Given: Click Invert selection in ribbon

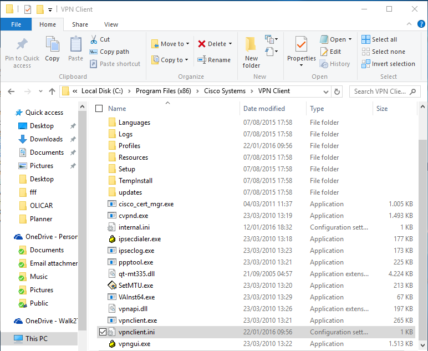Looking at the screenshot, I should (x=388, y=64).
